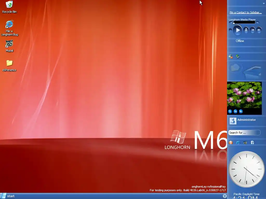The image size is (266, 199).
Task: Open the eXPerience folder on the desktop
Action: pyautogui.click(x=9, y=66)
